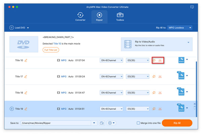Screen dimensions: 202x134
Task: Expand output format arrow for Title 19
Action: (x=187, y=108)
